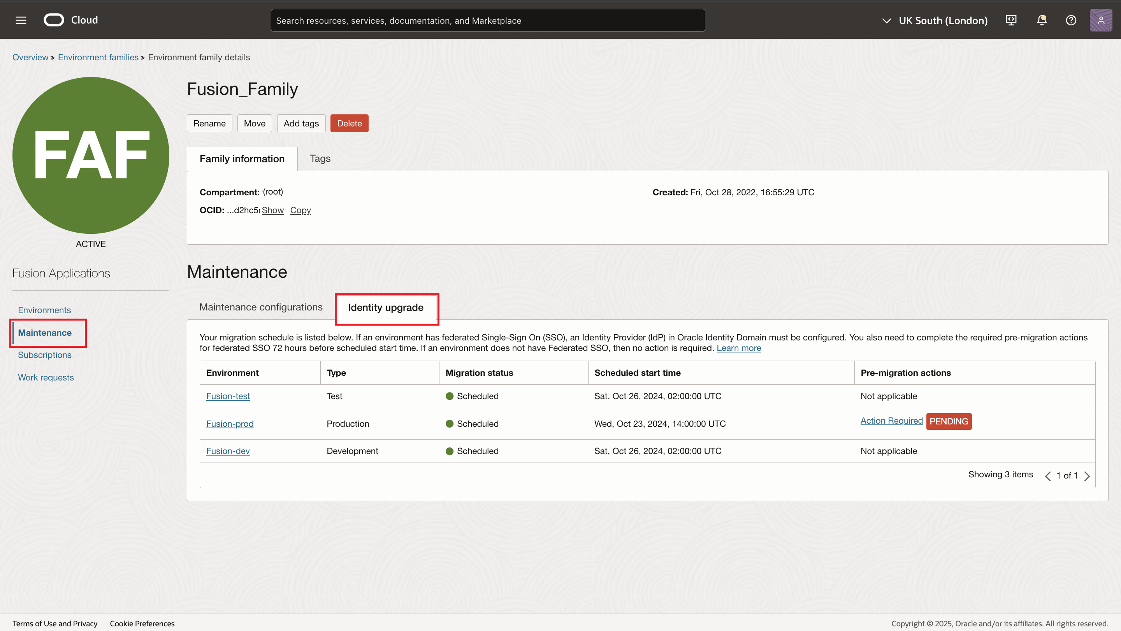
Task: Click the red Delete button
Action: [350, 123]
